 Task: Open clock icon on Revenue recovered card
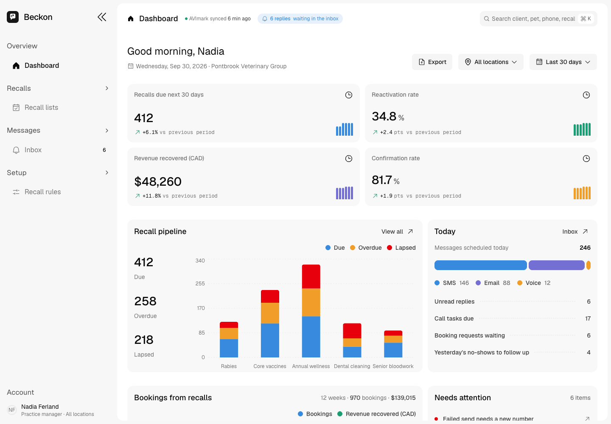pyautogui.click(x=349, y=159)
